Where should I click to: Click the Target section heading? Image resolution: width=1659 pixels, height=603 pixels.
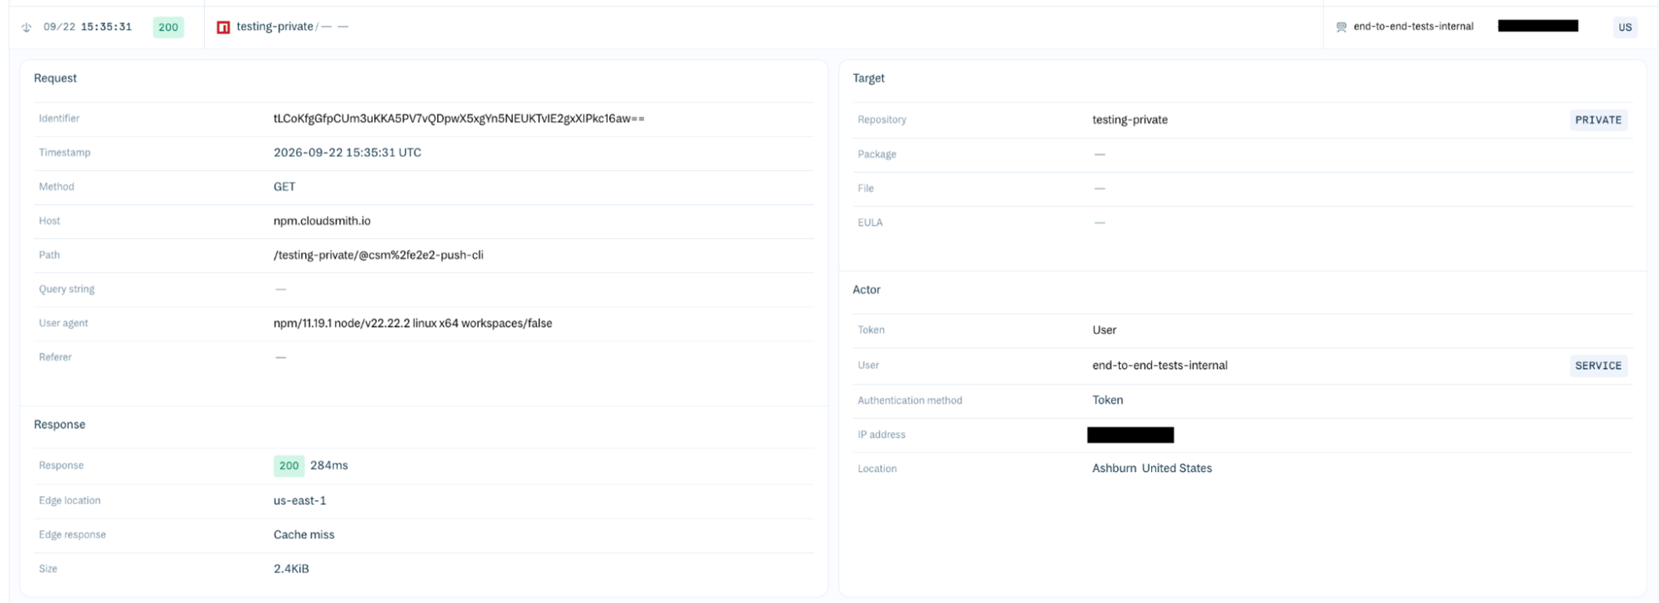868,78
